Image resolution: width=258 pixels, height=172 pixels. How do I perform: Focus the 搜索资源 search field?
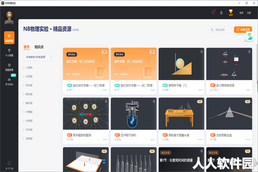point(220,30)
